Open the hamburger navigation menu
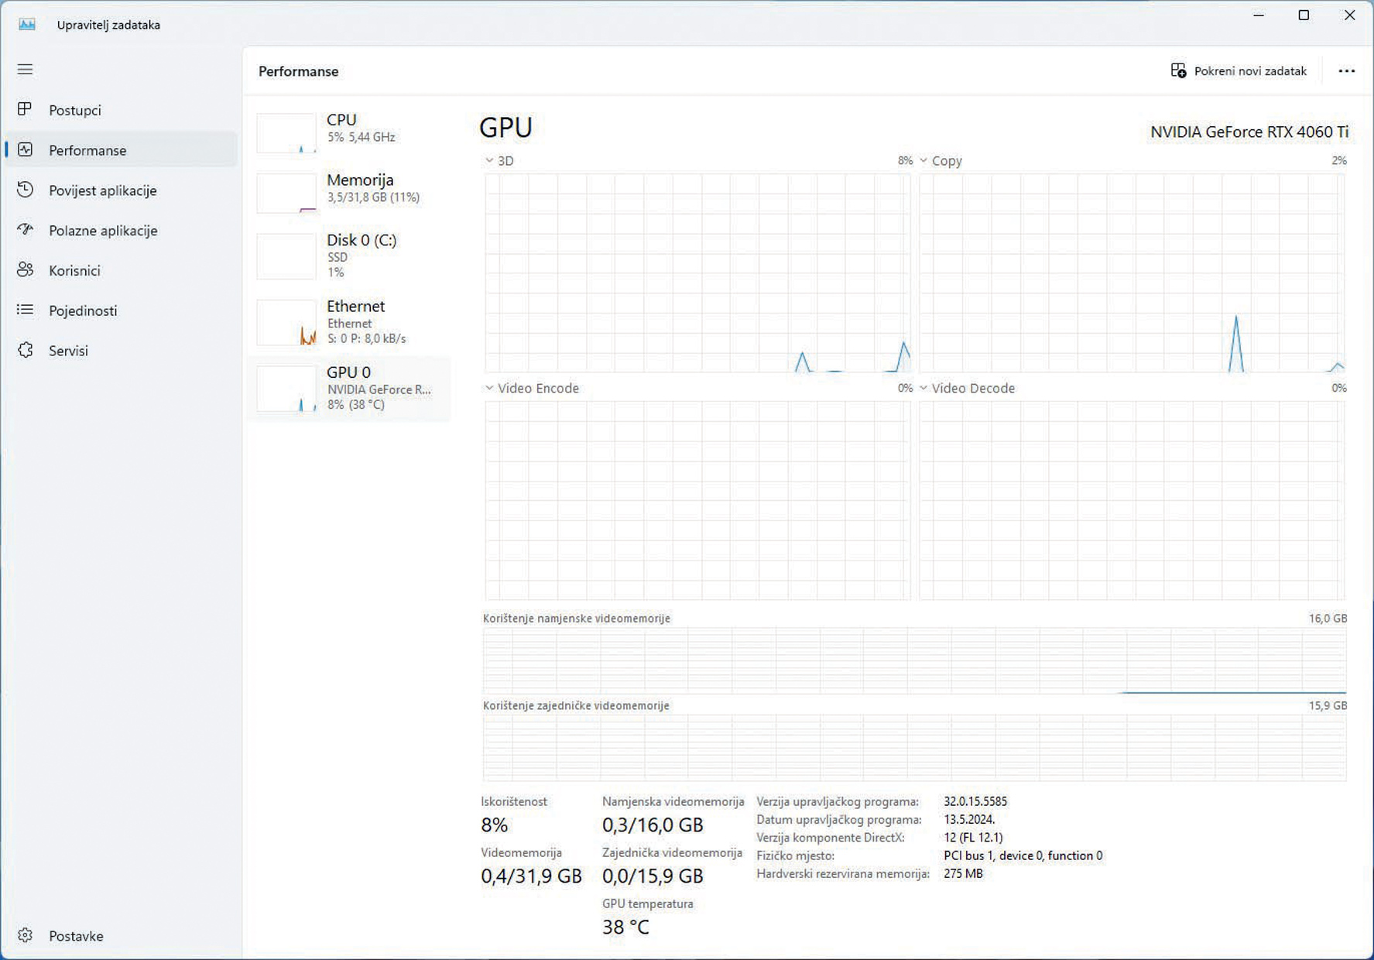 click(x=25, y=70)
